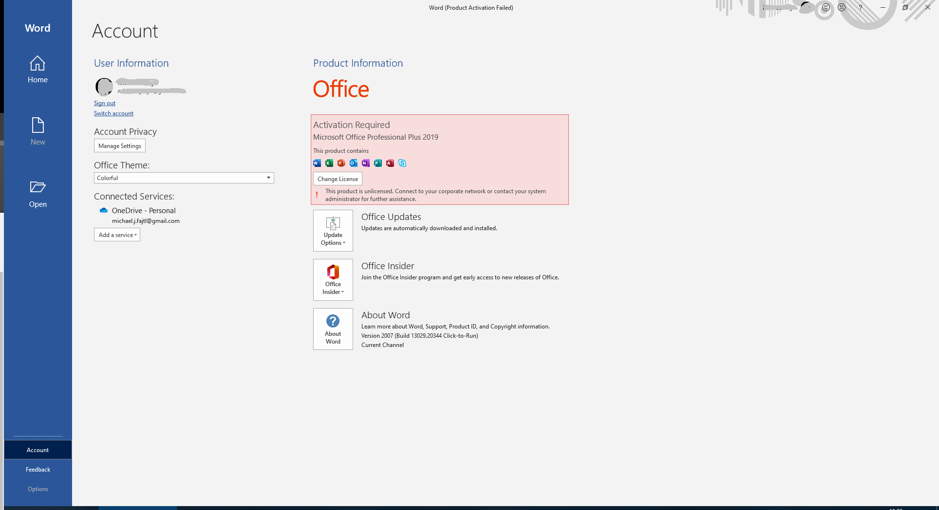
Task: Click the Access icon in product list
Action: click(390, 163)
